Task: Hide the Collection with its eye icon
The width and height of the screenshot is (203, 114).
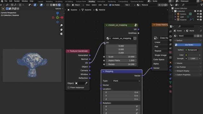Action: 198,11
